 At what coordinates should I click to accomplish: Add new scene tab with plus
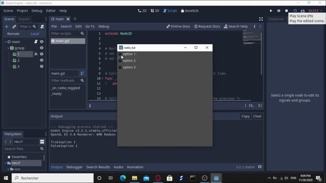tap(75, 19)
